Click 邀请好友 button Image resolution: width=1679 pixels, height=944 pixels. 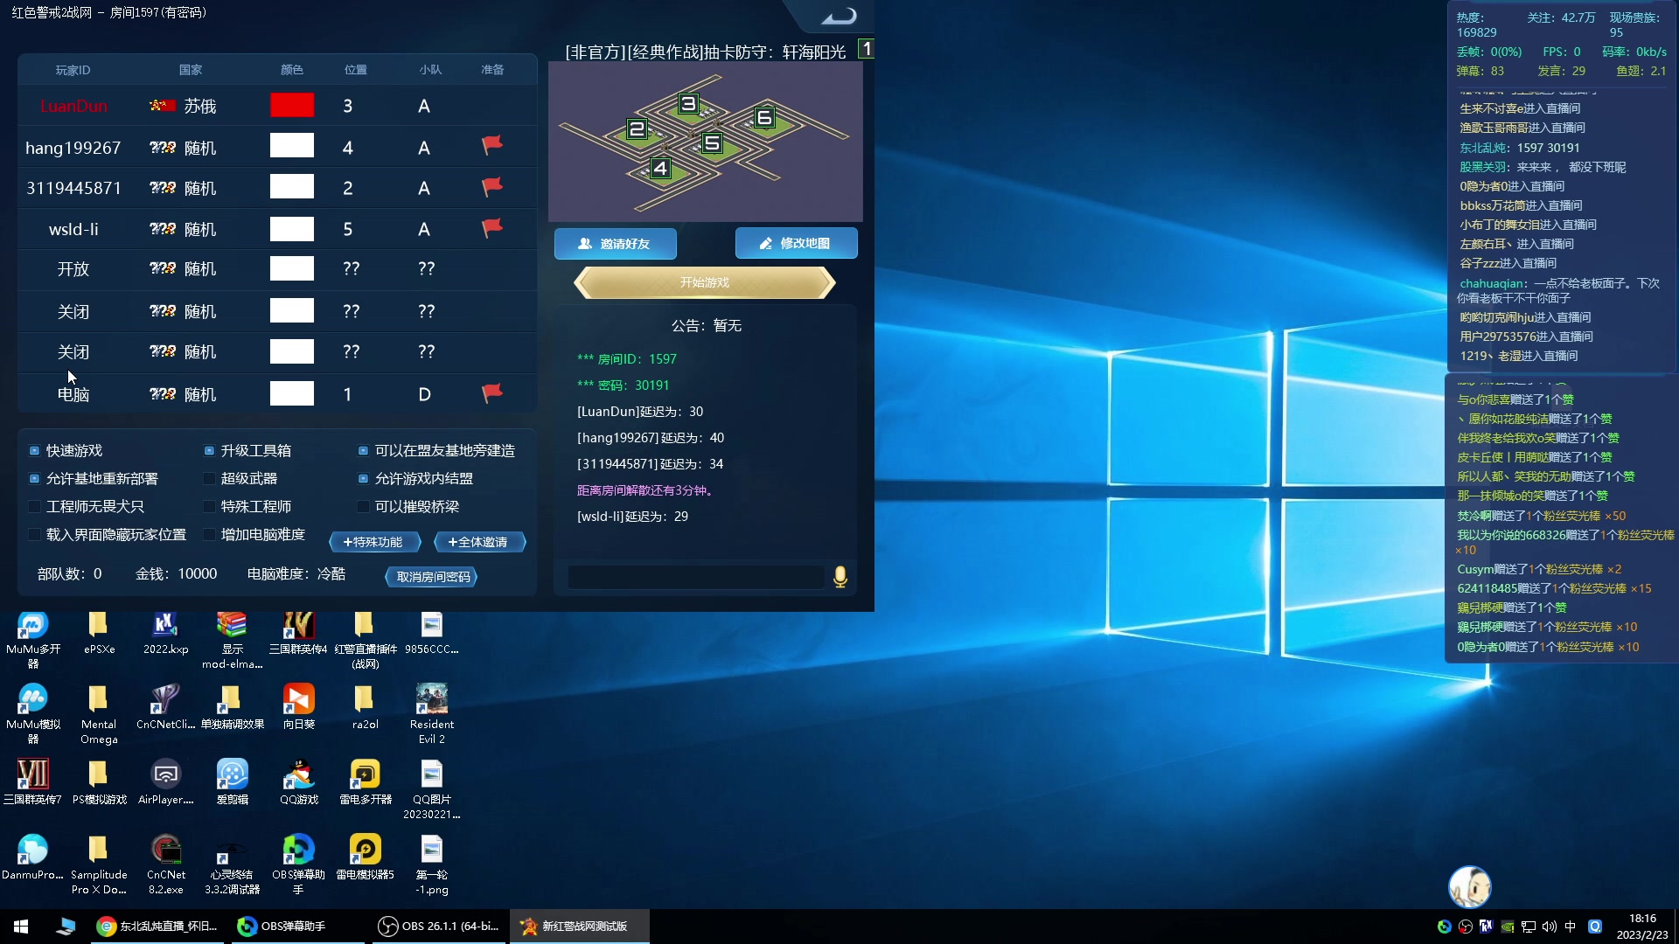point(616,244)
